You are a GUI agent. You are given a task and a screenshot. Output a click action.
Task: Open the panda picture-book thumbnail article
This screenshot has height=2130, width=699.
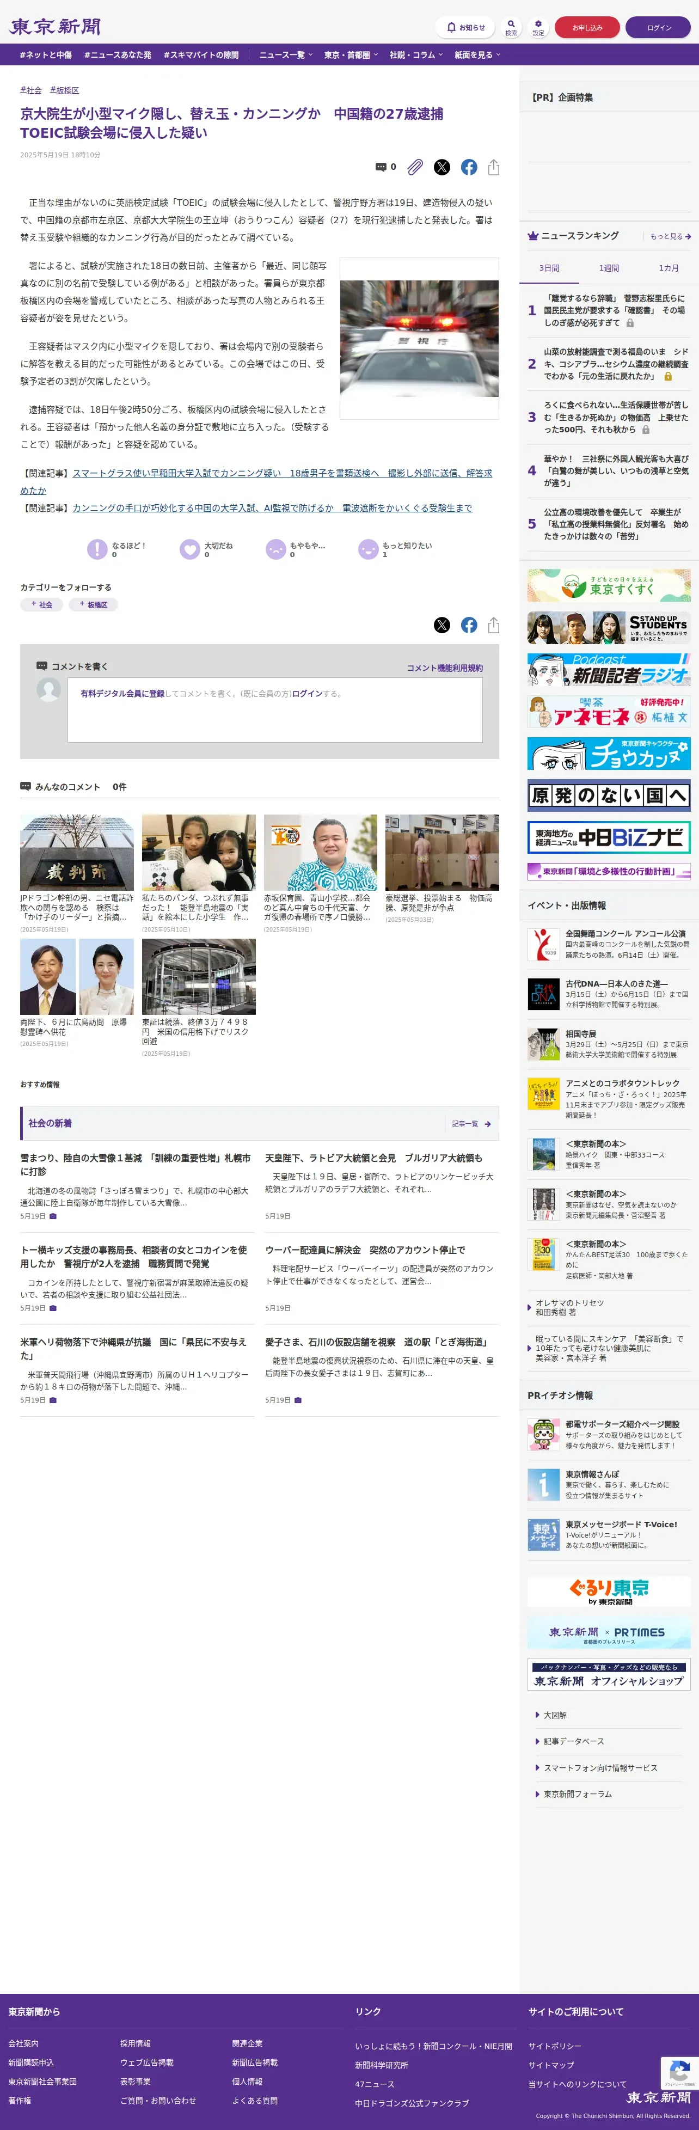(x=199, y=853)
